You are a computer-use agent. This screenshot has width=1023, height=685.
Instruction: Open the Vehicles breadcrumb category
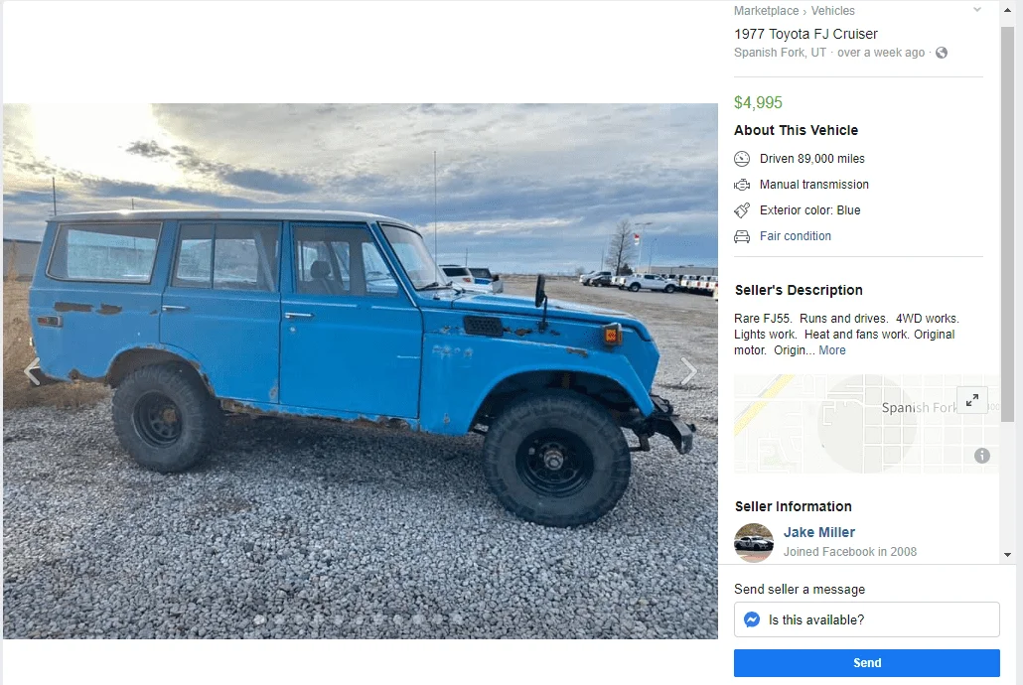pos(832,11)
